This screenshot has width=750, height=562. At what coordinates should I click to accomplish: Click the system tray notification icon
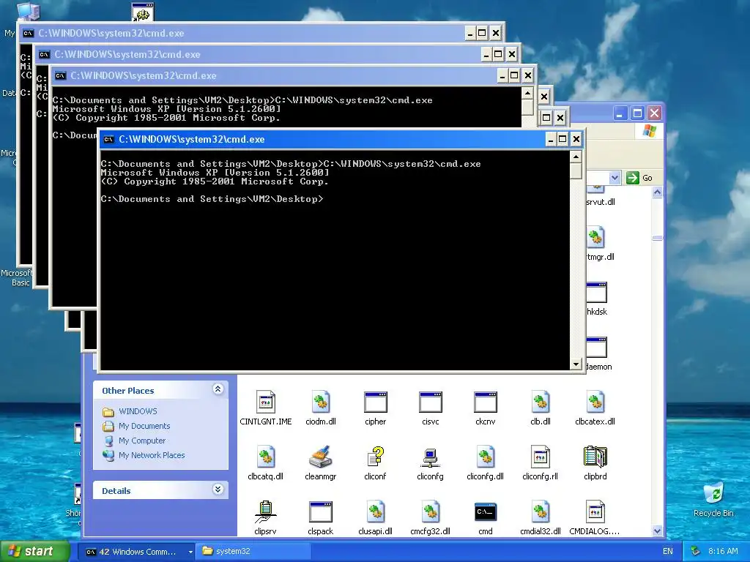pyautogui.click(x=696, y=551)
